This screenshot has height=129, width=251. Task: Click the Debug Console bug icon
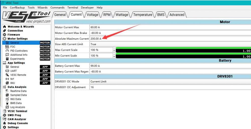tap(5, 123)
